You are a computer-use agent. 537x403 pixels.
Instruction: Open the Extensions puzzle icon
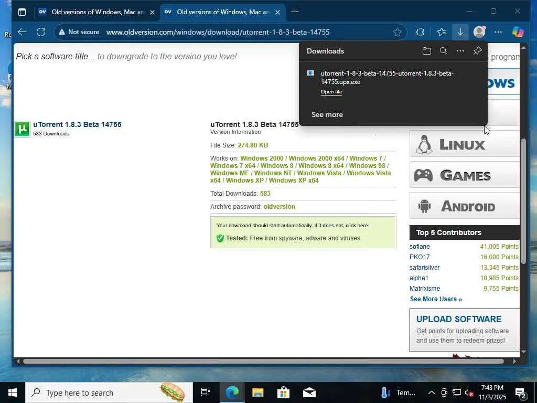click(x=420, y=32)
